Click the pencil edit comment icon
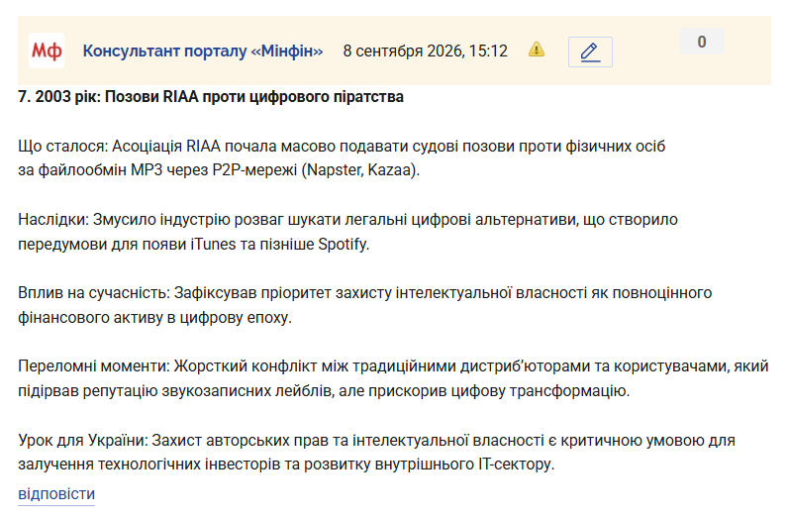 (x=590, y=52)
